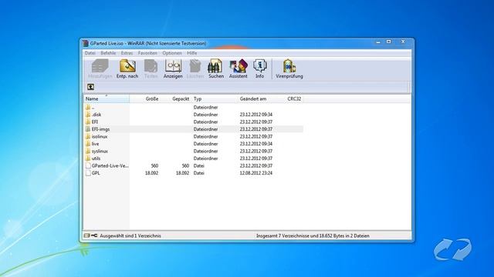
Task: Run Virenprüfung virus scan
Action: 289,68
